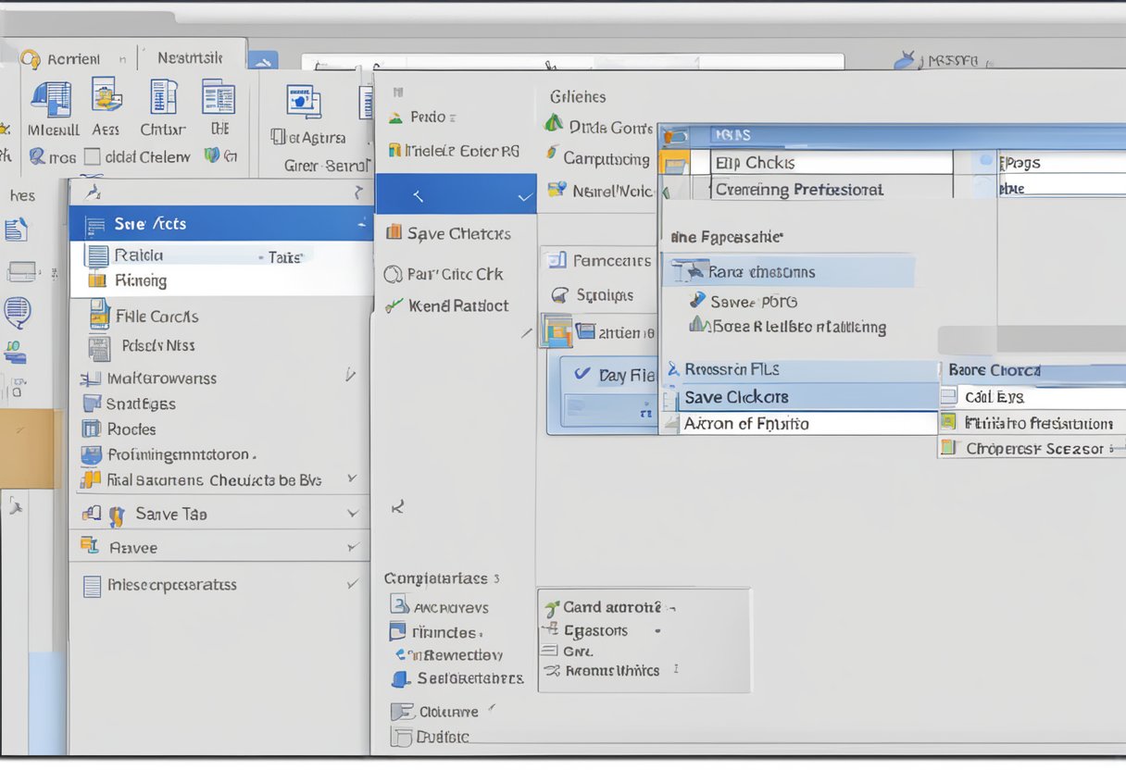Viewport: 1126px width, 770px height.
Task: Click the Micenll icon in the ribbon
Action: [x=52, y=100]
